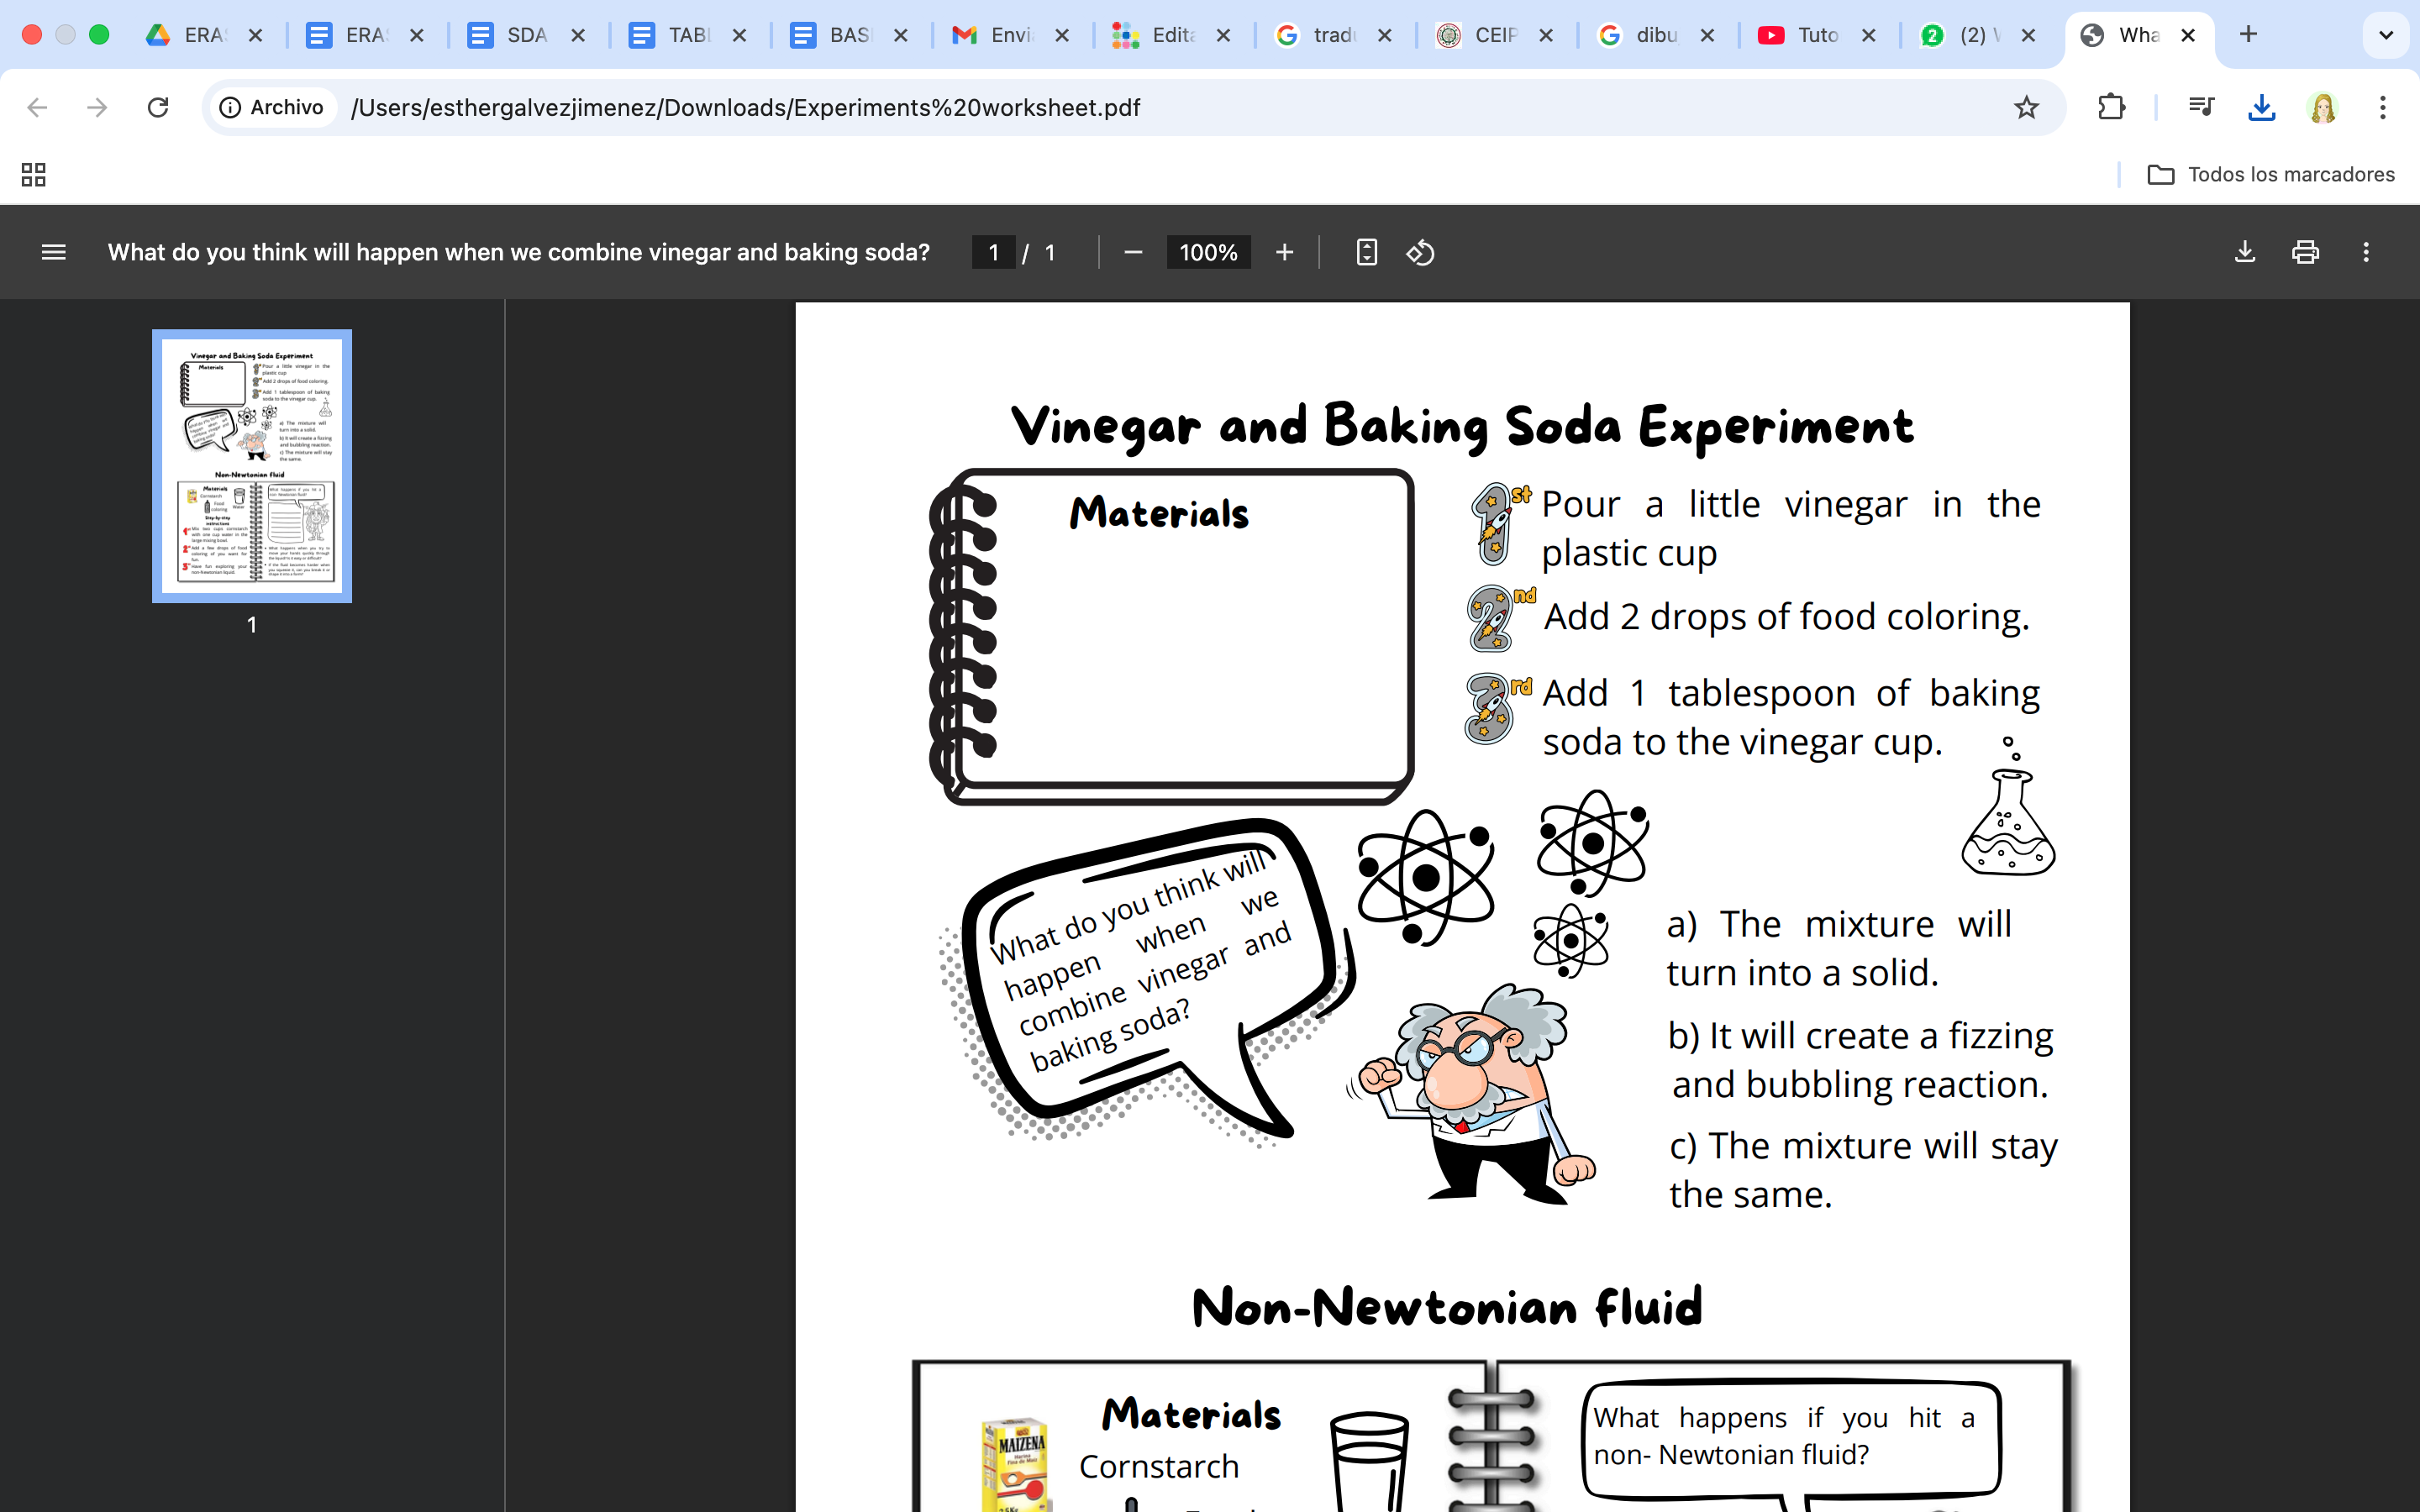Print the PDF document
This screenshot has height=1512, width=2420.
point(2305,252)
